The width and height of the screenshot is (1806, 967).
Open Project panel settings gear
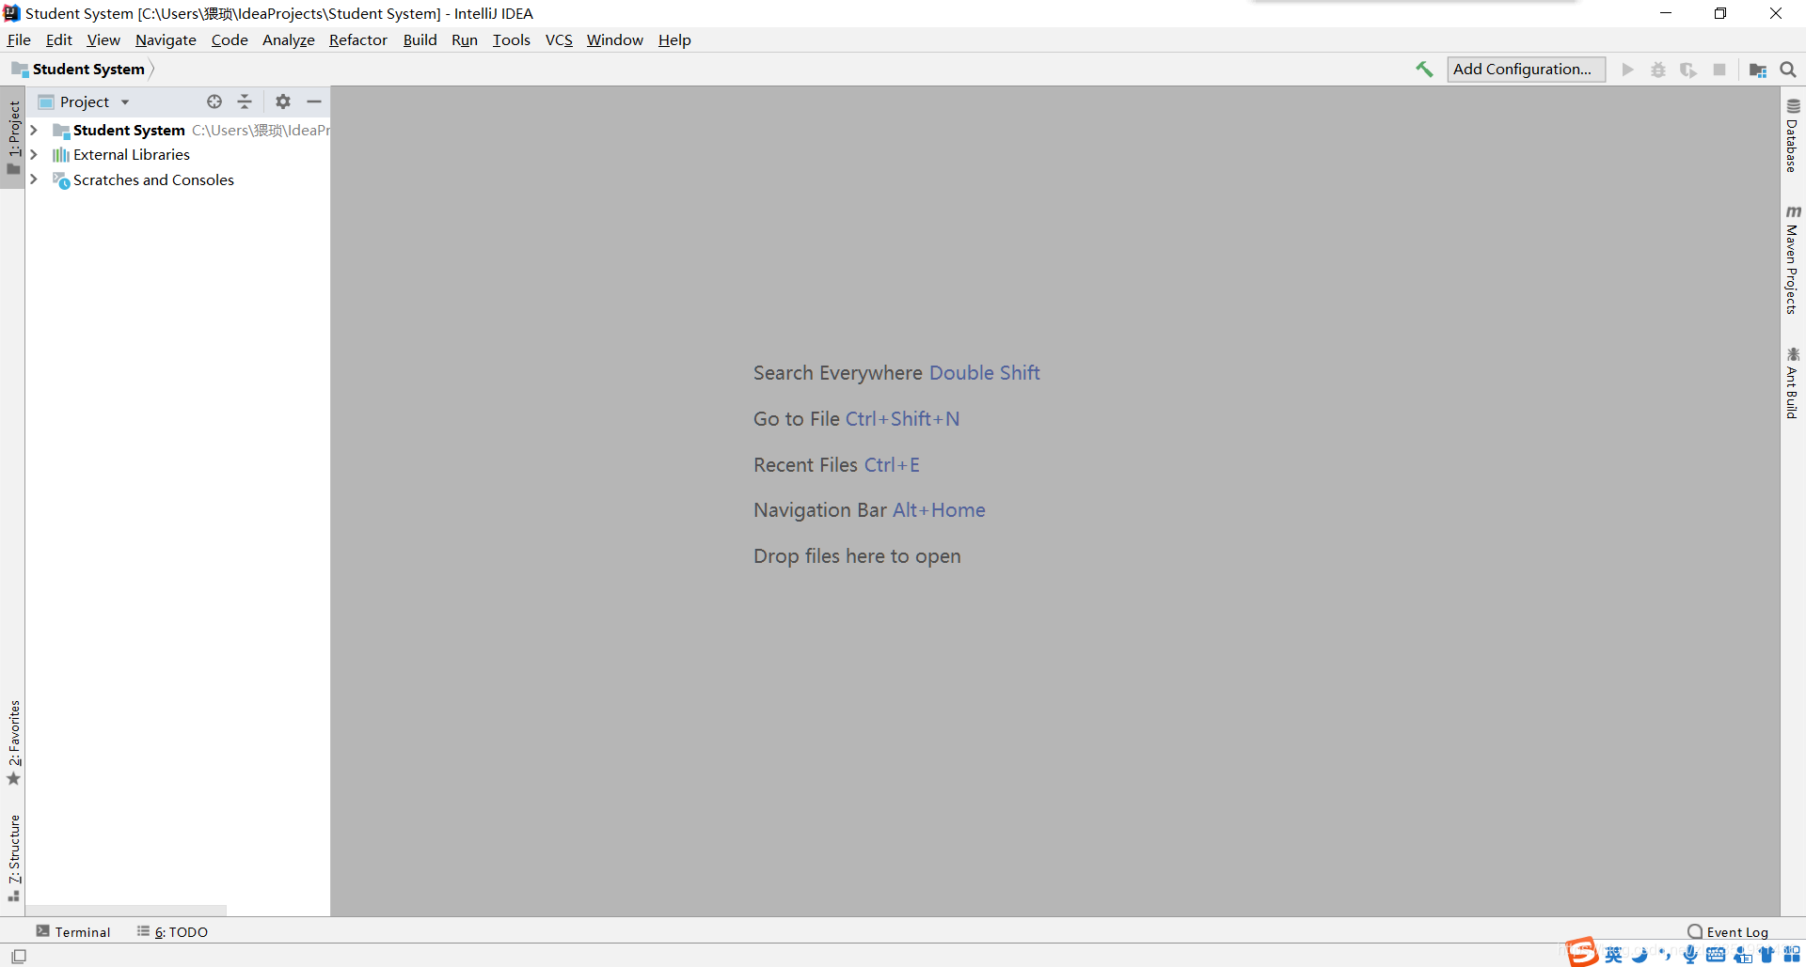pyautogui.click(x=283, y=101)
